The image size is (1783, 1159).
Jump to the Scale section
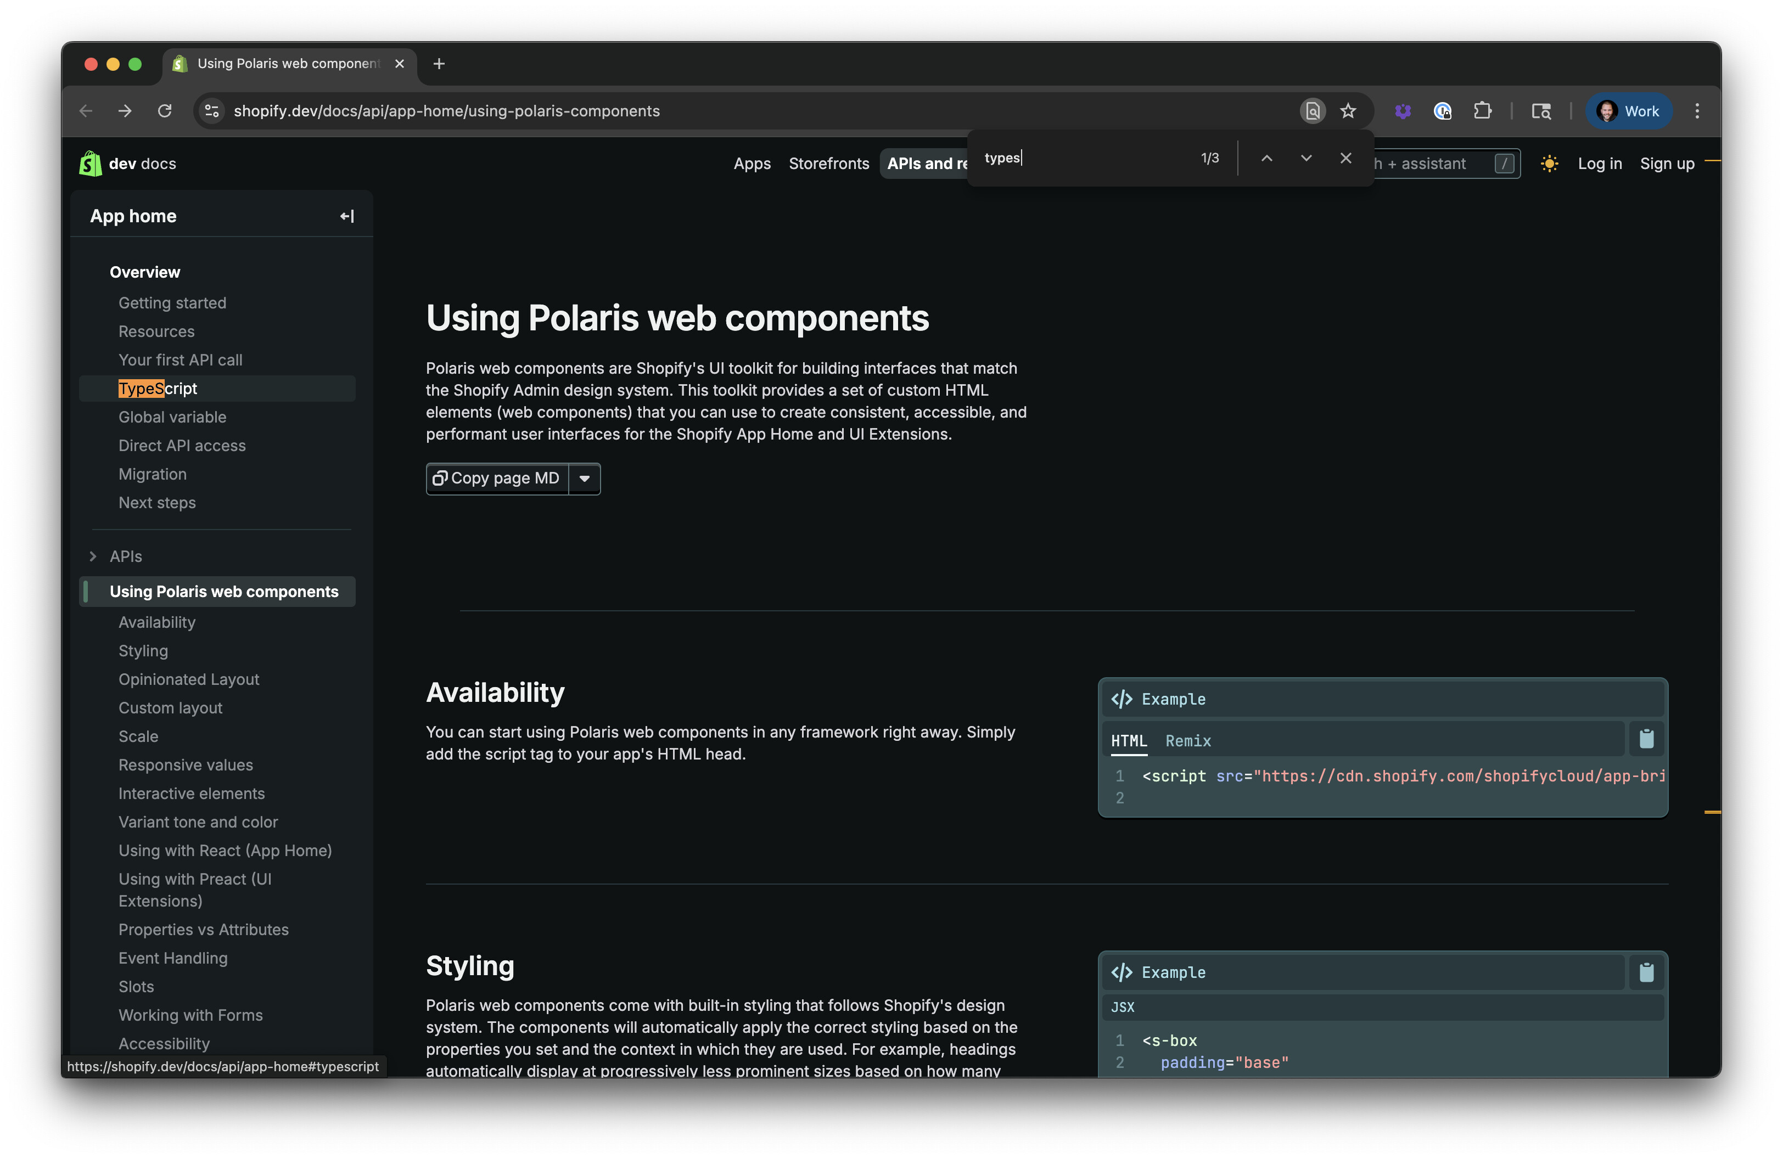tap(138, 736)
